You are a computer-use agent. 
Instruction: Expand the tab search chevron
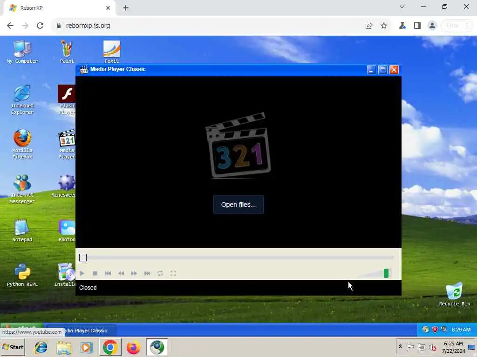click(402, 7)
